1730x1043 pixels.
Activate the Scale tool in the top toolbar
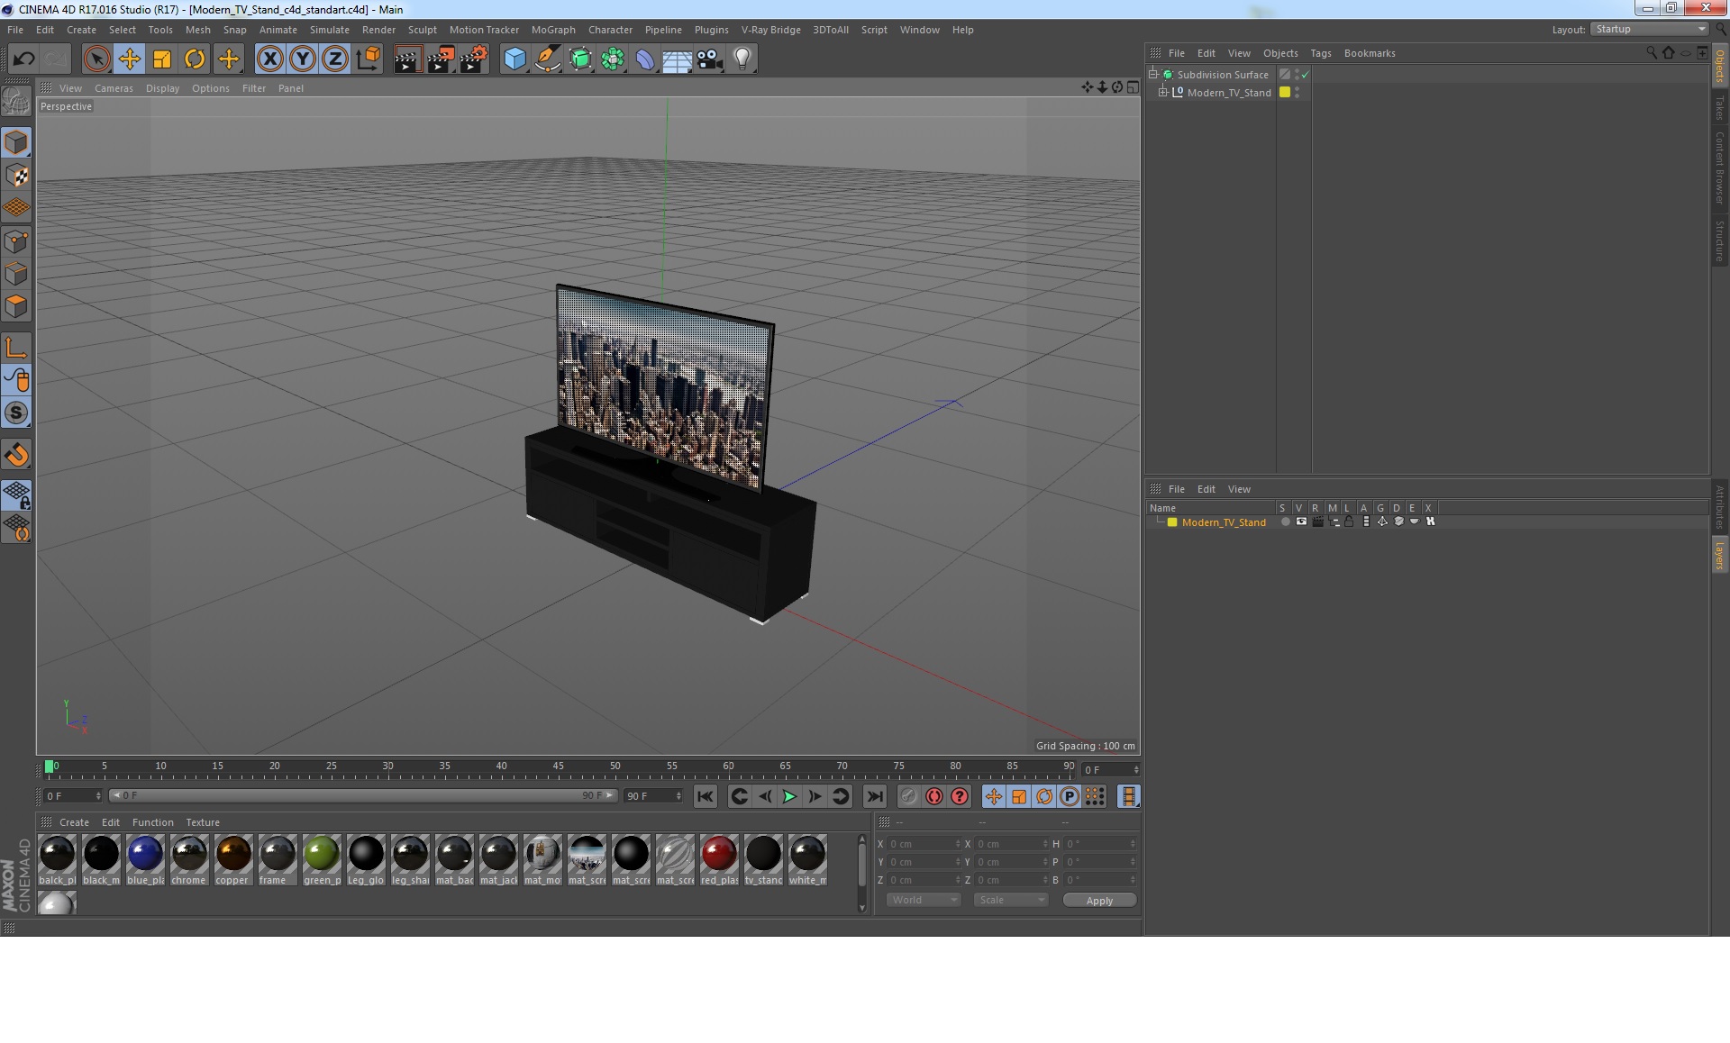tap(162, 59)
